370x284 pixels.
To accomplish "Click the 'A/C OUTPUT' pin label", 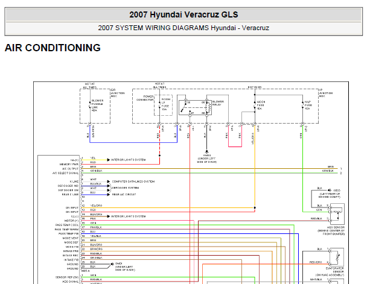I will (x=70, y=169).
